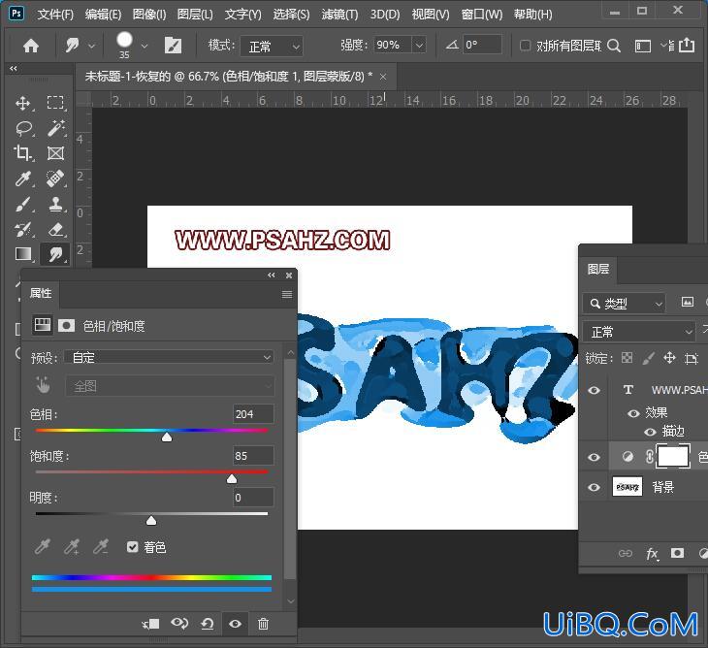Select the Lasso tool

click(23, 129)
